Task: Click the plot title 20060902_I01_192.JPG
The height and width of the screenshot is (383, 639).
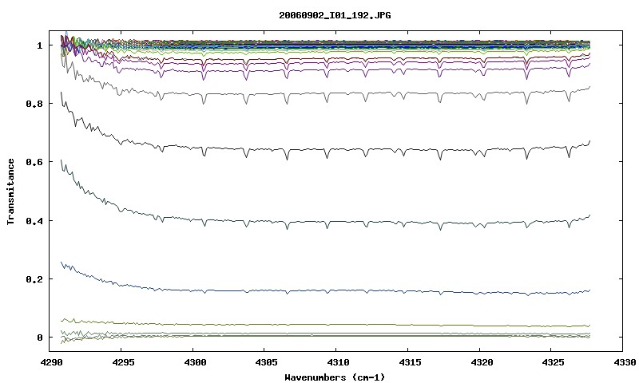Action: click(335, 15)
